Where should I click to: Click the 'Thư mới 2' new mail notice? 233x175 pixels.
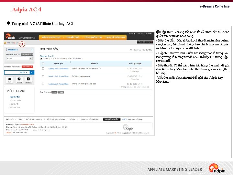click(12, 43)
